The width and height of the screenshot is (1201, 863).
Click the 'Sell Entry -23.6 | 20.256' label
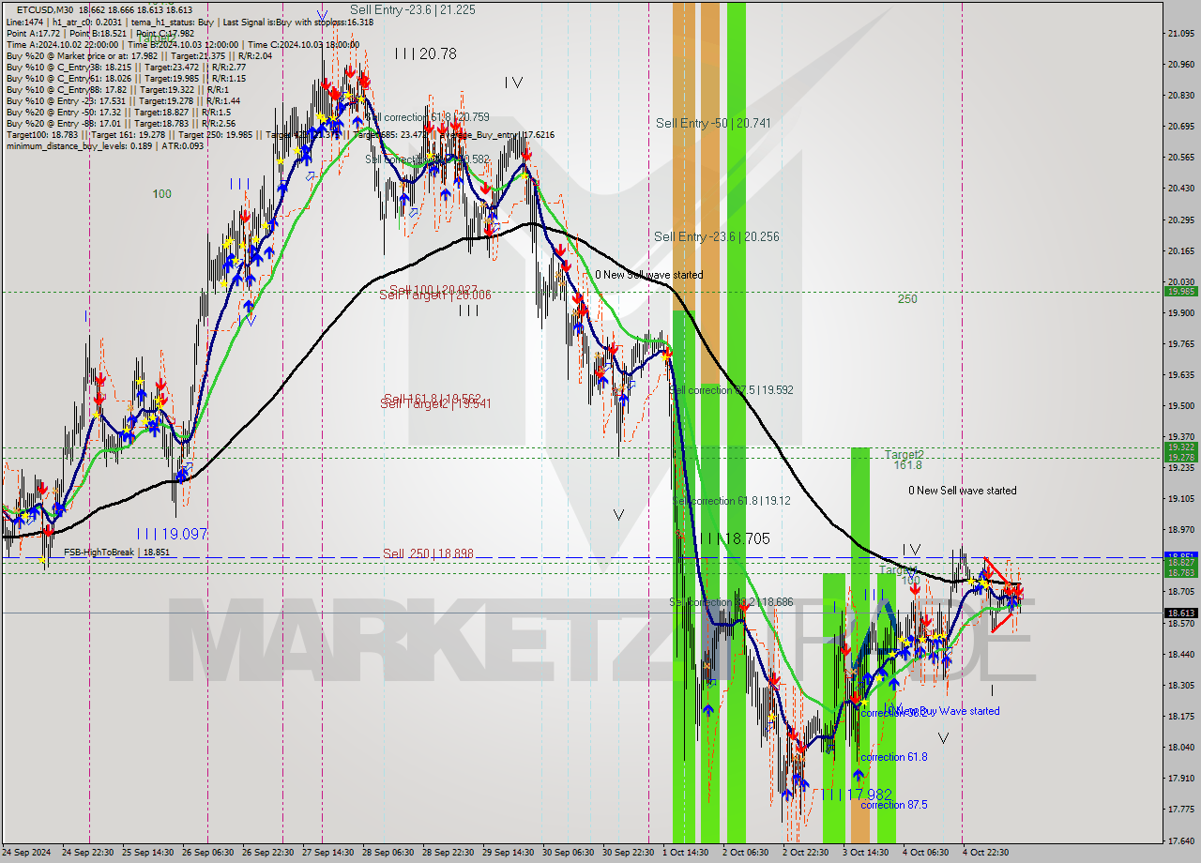pyautogui.click(x=717, y=236)
